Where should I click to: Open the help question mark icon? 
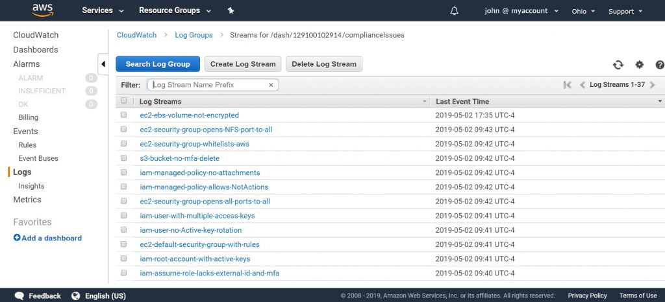click(660, 65)
